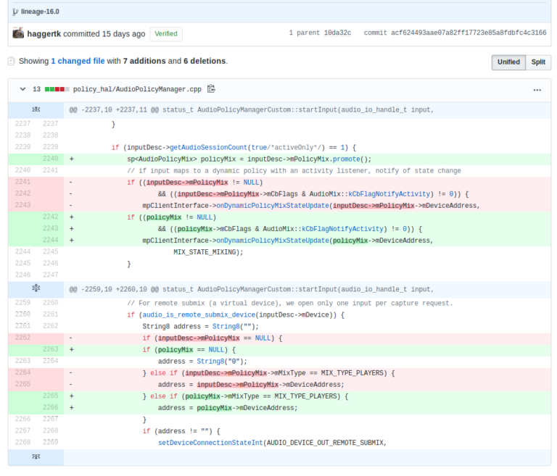Open the three-dot file options menu

click(x=537, y=90)
